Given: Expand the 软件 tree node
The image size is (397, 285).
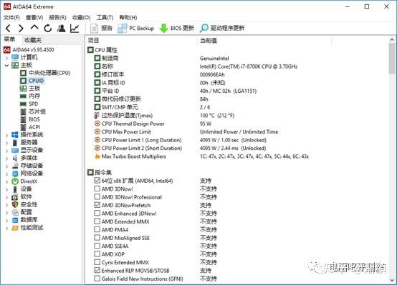Looking at the screenshot, I should [x=6, y=197].
